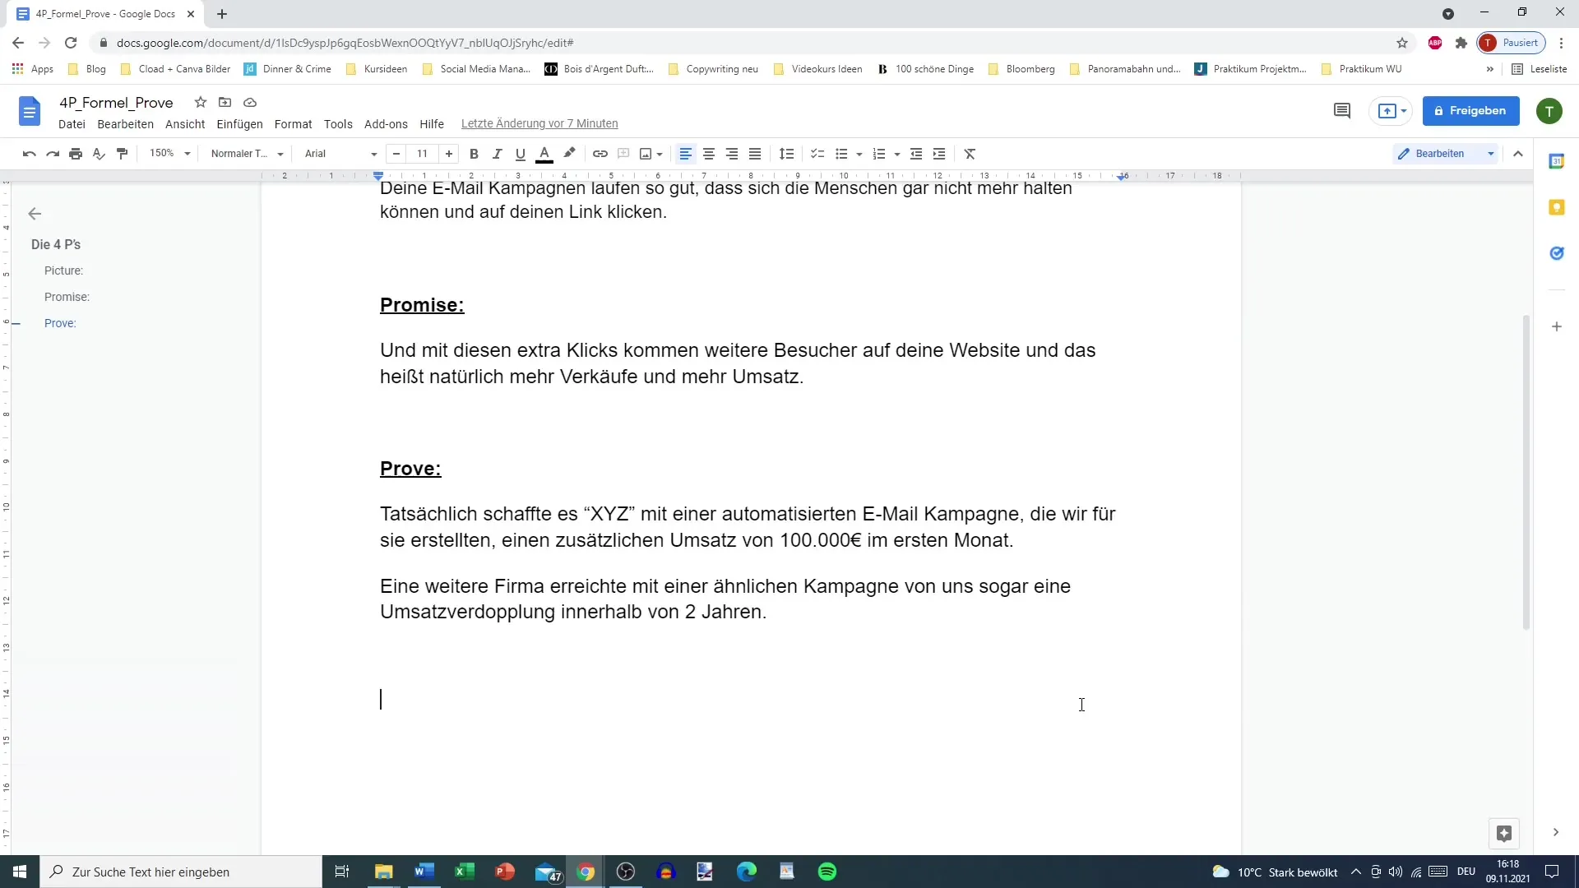Open the Normaler Text style dropdown

coord(246,154)
